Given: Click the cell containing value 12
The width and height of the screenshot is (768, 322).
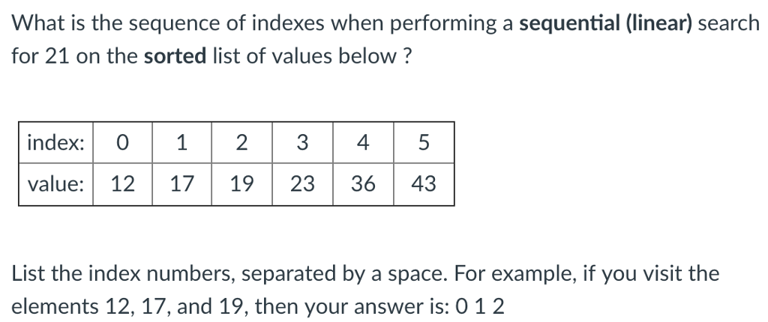Looking at the screenshot, I should (122, 183).
